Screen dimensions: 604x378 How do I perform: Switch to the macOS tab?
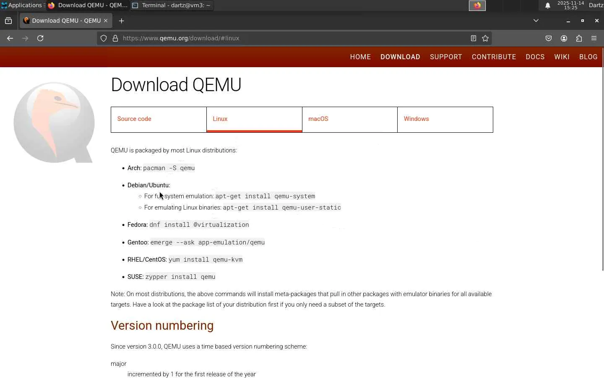tap(350, 120)
